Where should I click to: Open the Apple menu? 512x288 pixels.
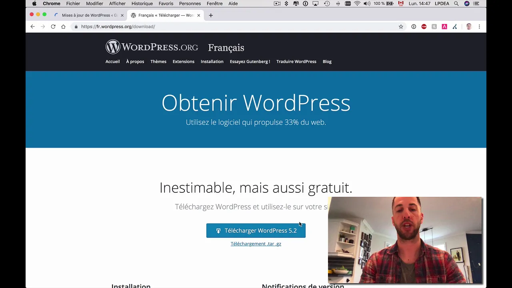[34, 4]
